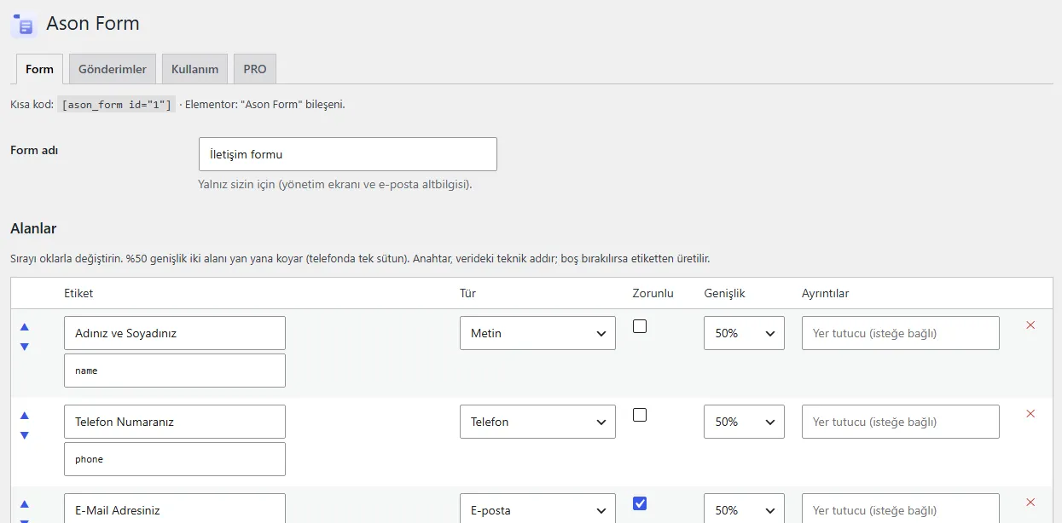Open the E-posta type dropdown

click(537, 509)
